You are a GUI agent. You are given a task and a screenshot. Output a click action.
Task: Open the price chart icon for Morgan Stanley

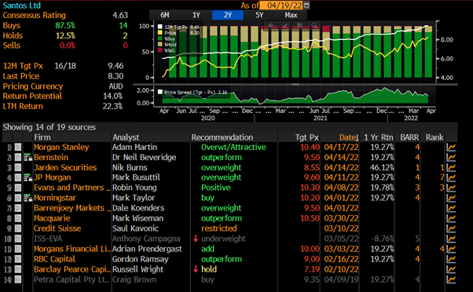(451, 148)
